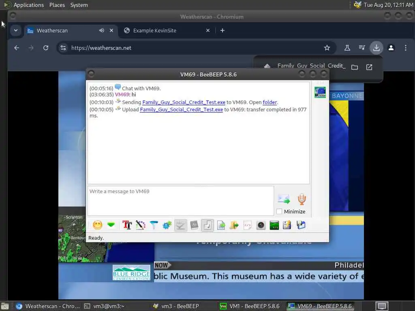This screenshot has width=415, height=311.
Task: Click the send file document icon
Action: [221, 225]
